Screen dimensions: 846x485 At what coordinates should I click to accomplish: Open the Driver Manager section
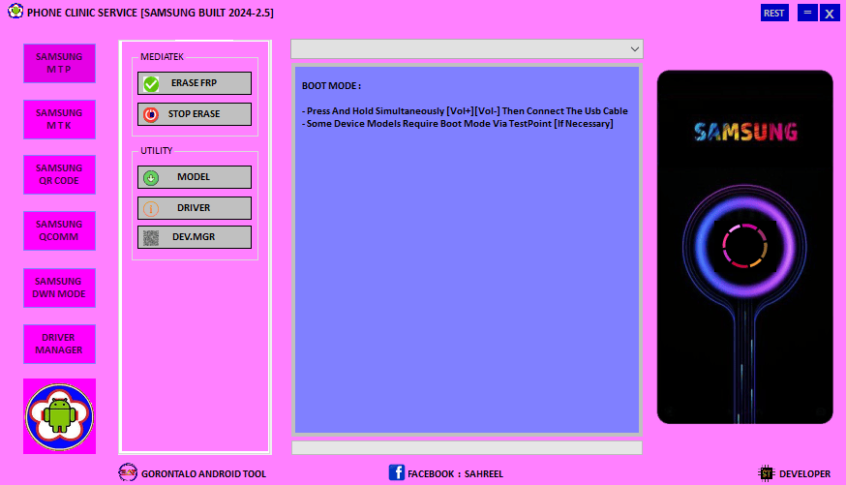tap(59, 344)
